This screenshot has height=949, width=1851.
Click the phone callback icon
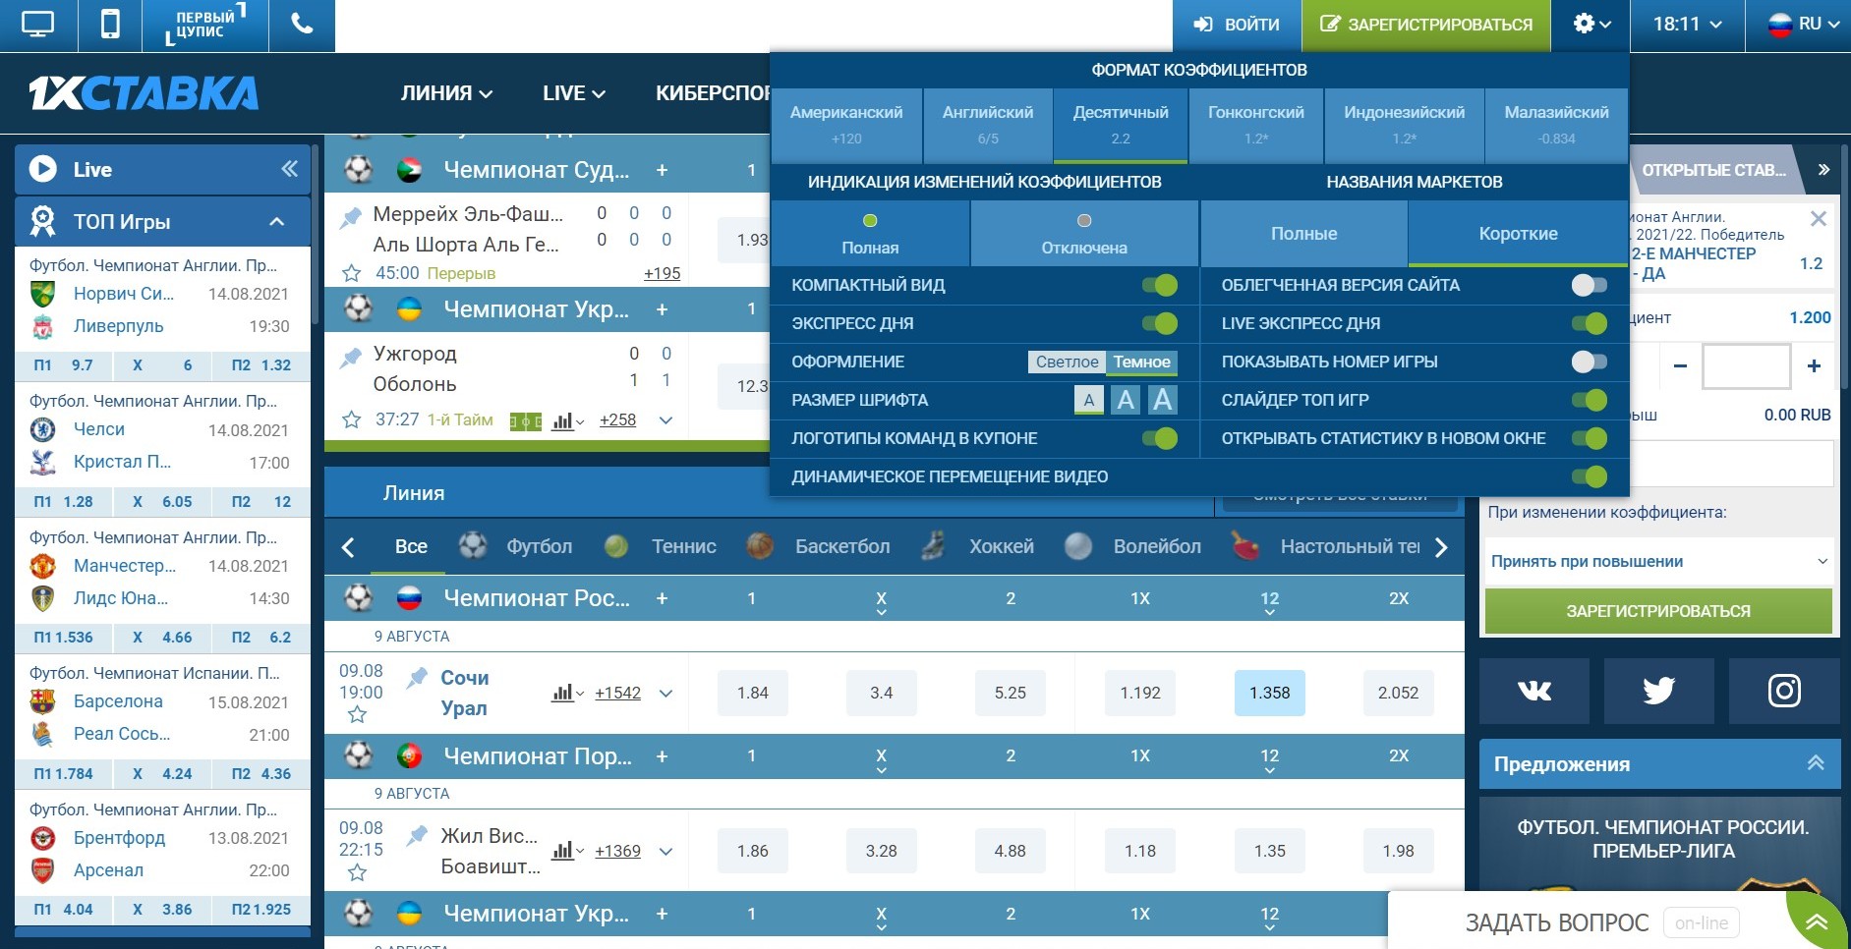tap(302, 25)
